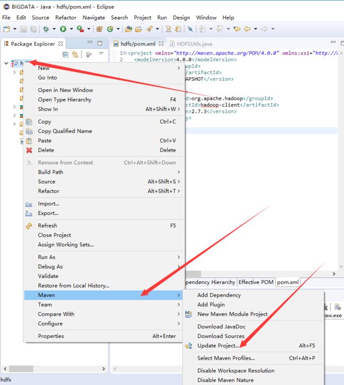Click the Search flashlight toolbar icon

[149, 29]
